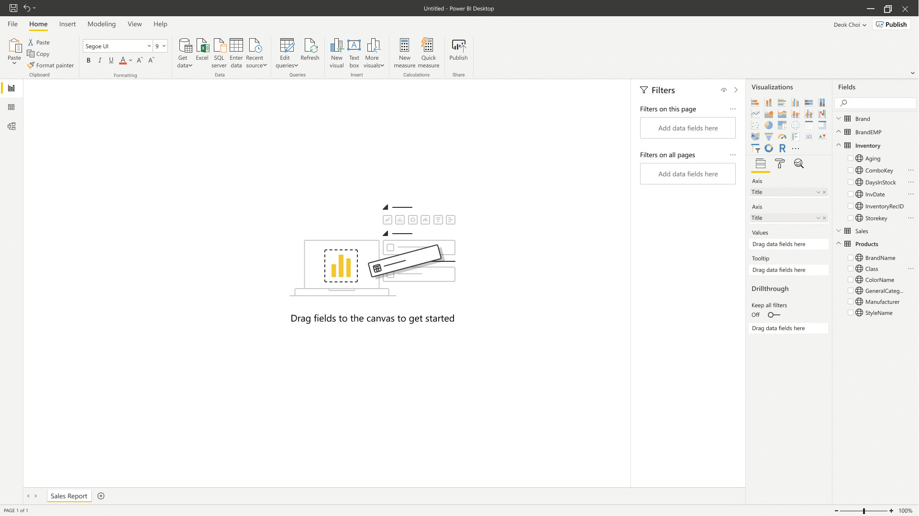Click the Format painter button

[51, 65]
